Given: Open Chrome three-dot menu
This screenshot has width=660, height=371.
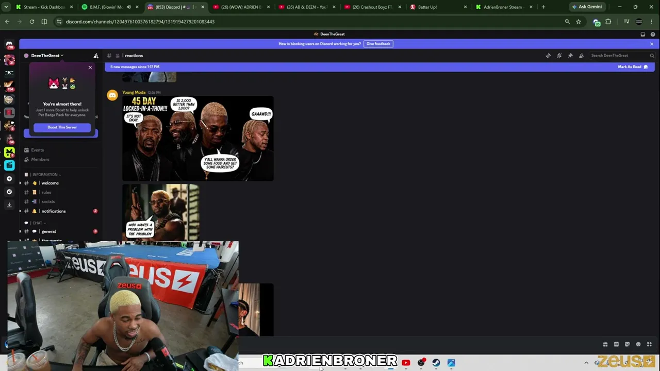Looking at the screenshot, I should point(652,22).
